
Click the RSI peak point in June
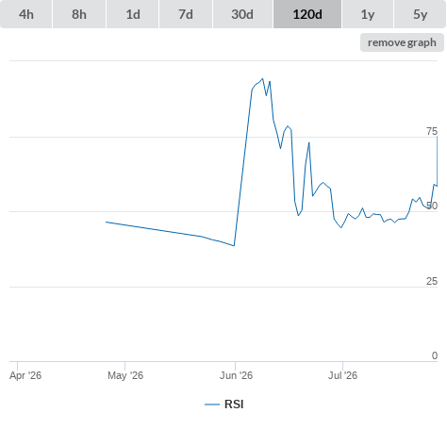coord(263,78)
